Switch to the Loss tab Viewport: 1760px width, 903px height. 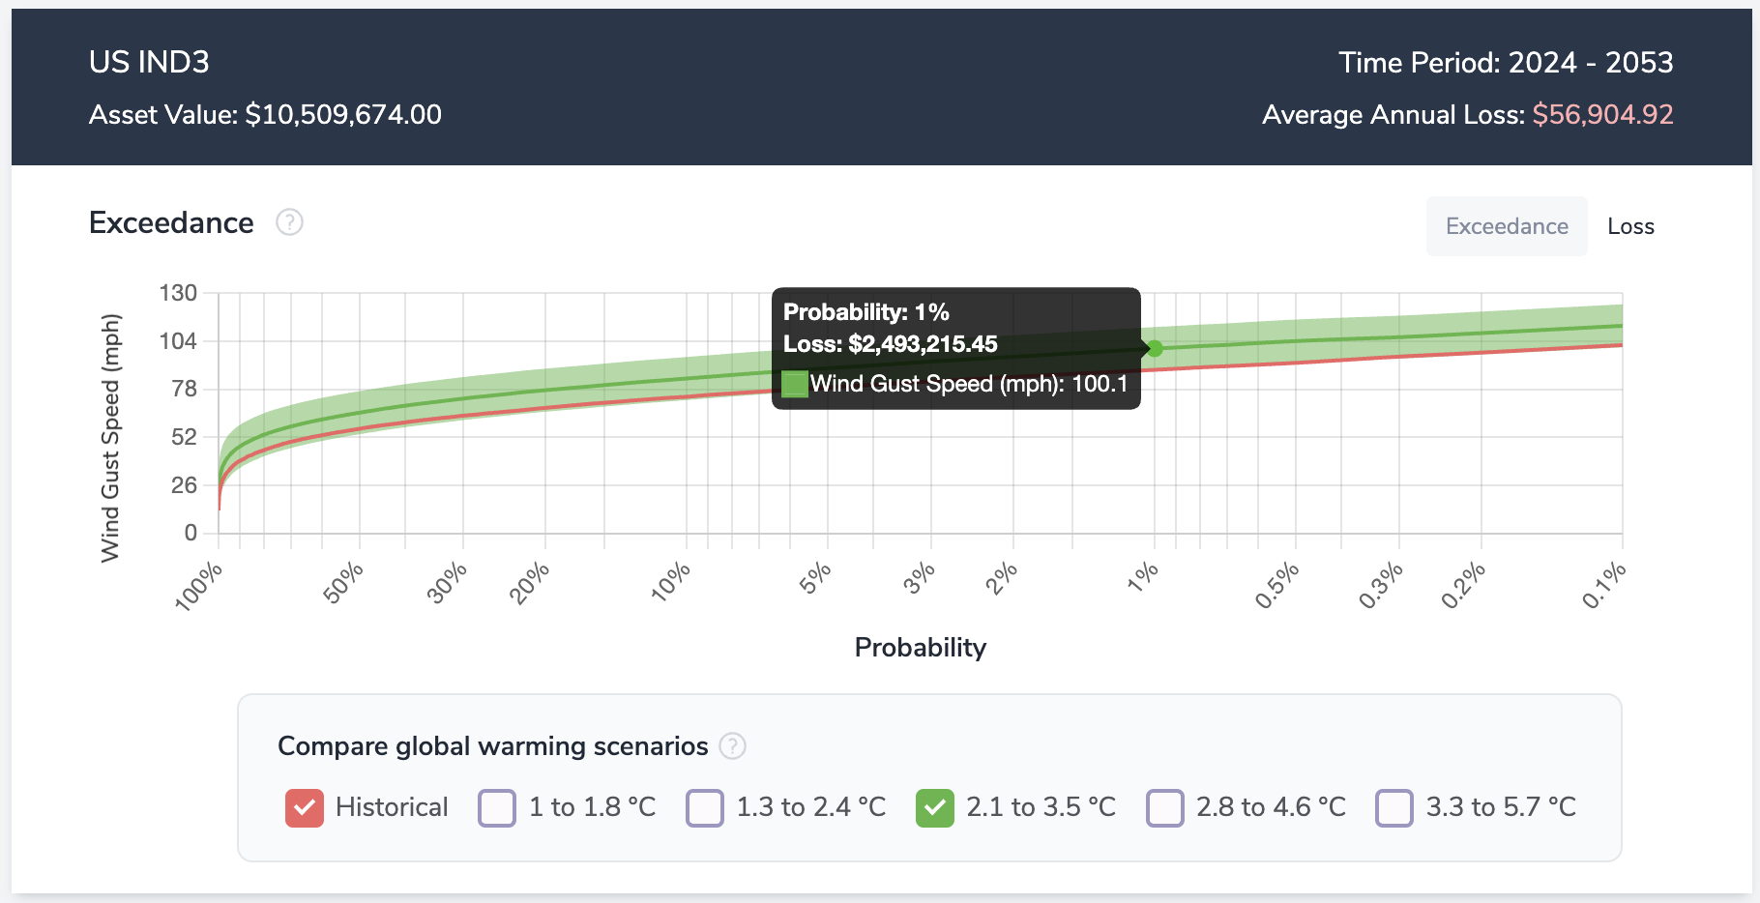click(1630, 226)
